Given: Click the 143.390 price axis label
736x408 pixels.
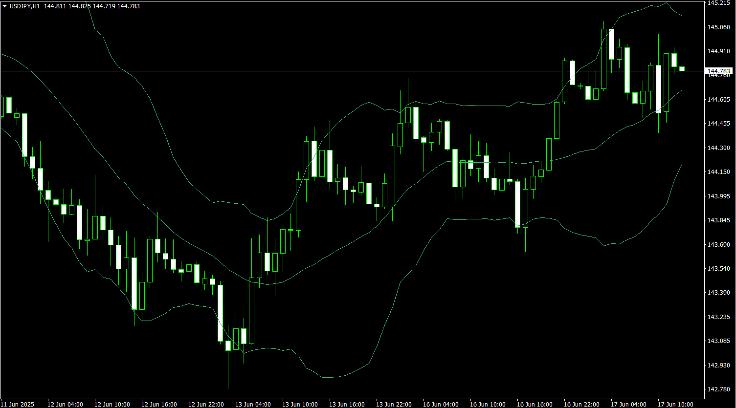Looking at the screenshot, I should (718, 292).
